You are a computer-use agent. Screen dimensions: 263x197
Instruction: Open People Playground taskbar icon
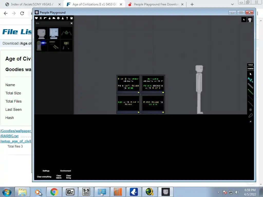166,192
